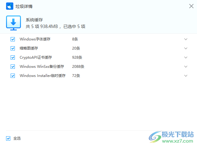The image size is (197, 146).
Task: Click the 全选 label text
Action: 17,138
